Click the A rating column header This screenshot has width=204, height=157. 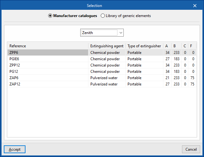(167, 46)
